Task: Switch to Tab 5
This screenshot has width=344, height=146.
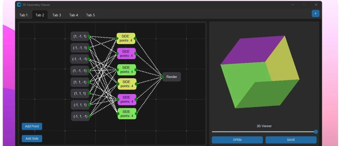Action: pos(90,15)
